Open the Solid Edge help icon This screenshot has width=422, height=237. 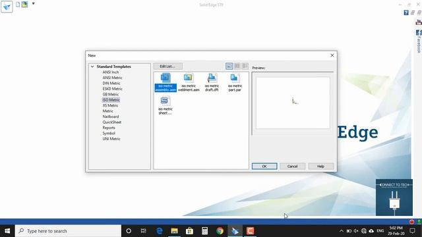[406, 13]
